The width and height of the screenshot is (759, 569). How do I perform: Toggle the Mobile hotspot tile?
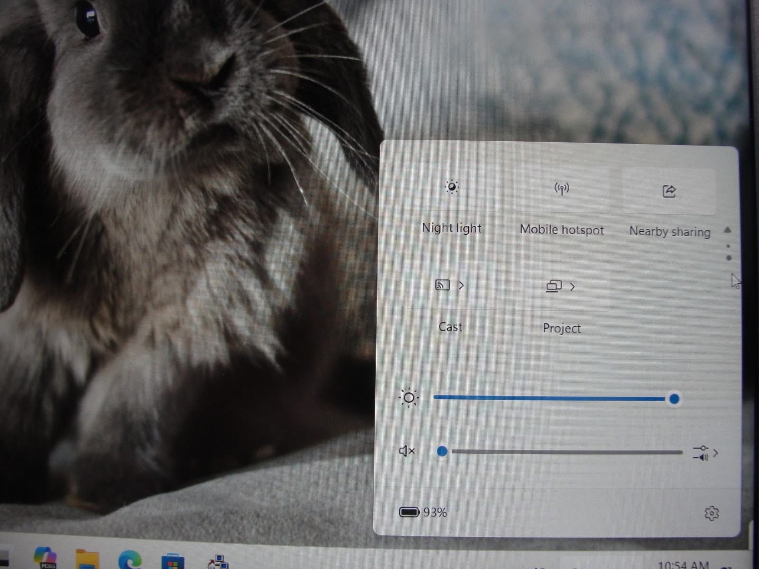(x=562, y=189)
